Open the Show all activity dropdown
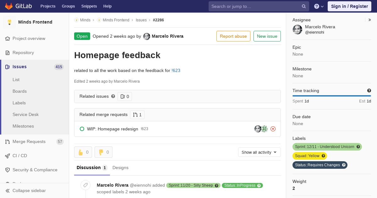The height and width of the screenshot is (198, 377). [x=260, y=152]
